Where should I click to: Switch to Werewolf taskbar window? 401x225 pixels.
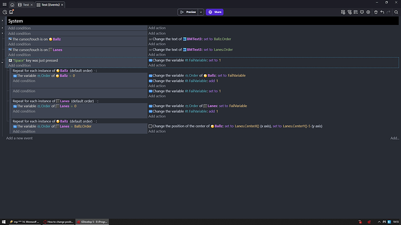tap(24, 222)
